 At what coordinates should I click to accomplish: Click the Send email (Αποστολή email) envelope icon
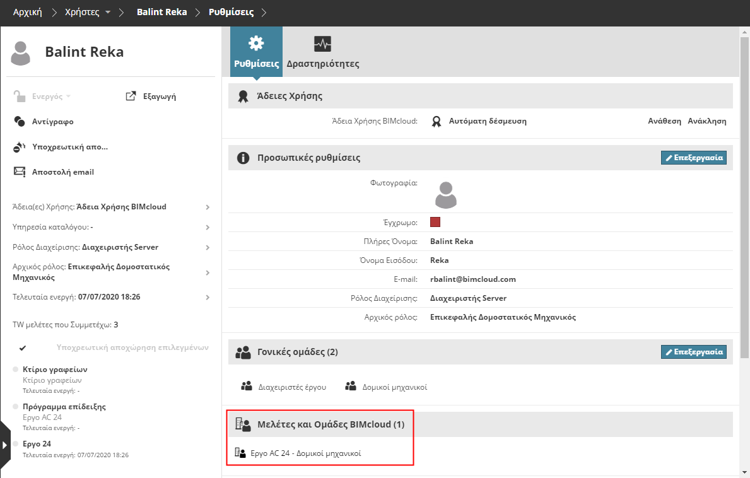(x=20, y=172)
